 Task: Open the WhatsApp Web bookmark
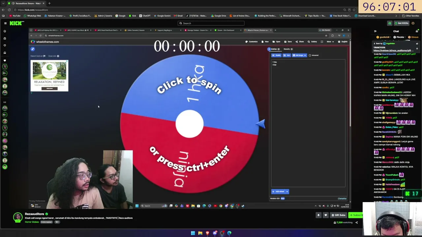click(32, 16)
